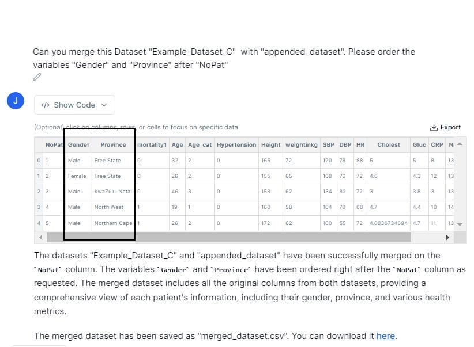Select the Province column header
The width and height of the screenshot is (474, 347).
[x=113, y=145]
